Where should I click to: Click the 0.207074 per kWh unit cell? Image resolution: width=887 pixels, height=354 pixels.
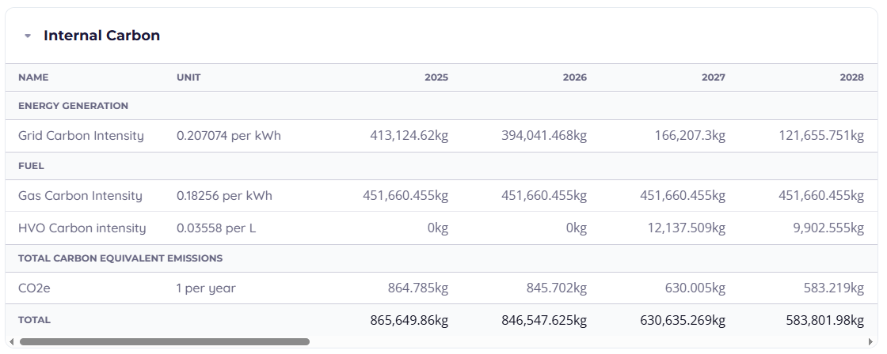click(228, 135)
